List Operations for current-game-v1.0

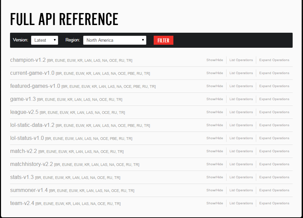pyautogui.click(x=241, y=73)
